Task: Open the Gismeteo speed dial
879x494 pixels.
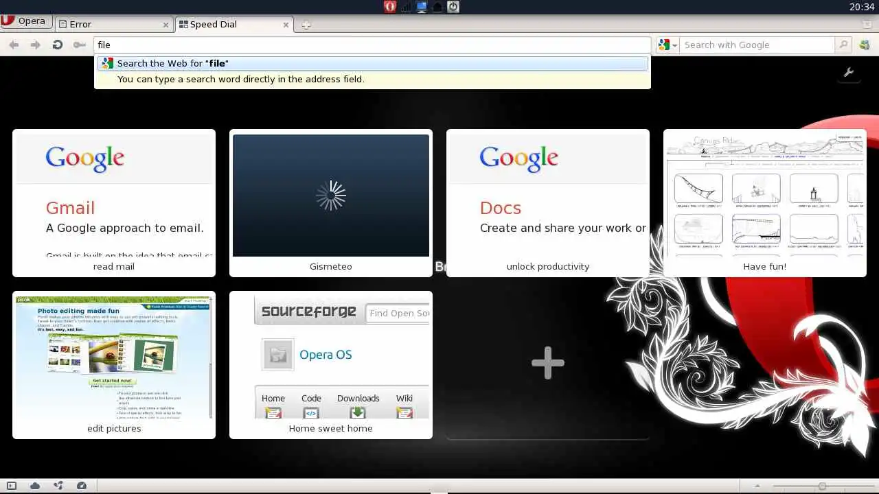Action: [331, 203]
